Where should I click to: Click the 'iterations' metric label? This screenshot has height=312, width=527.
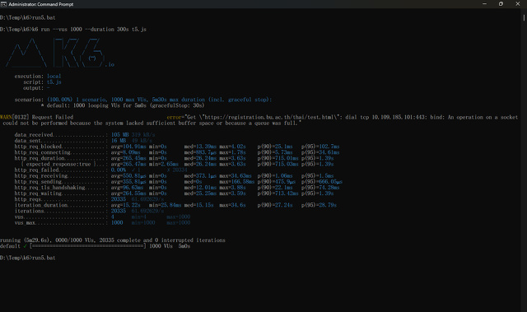(30, 211)
